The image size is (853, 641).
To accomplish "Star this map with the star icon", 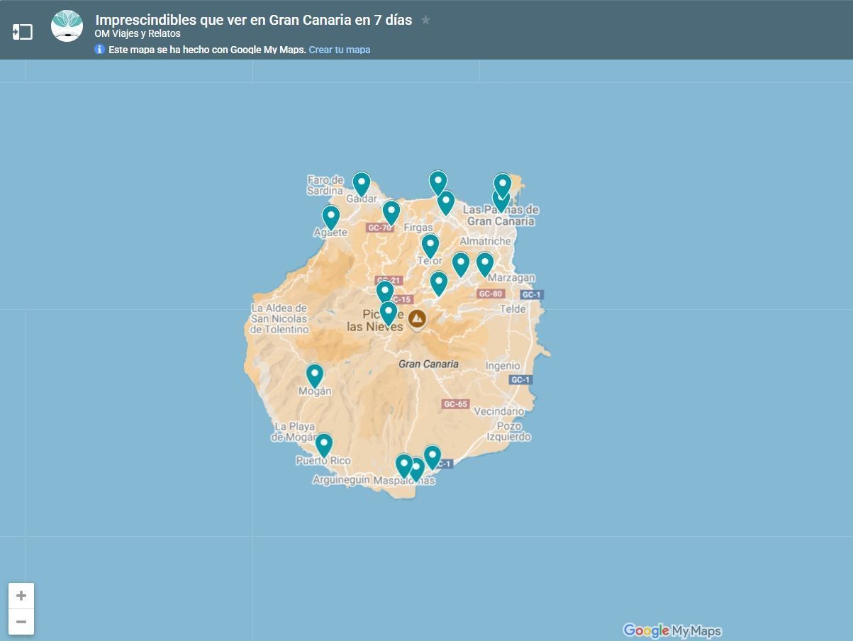I will 425,20.
